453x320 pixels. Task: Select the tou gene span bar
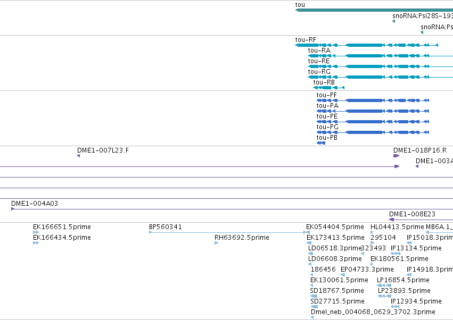click(374, 10)
